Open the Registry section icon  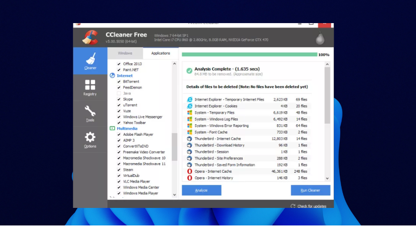90,85
